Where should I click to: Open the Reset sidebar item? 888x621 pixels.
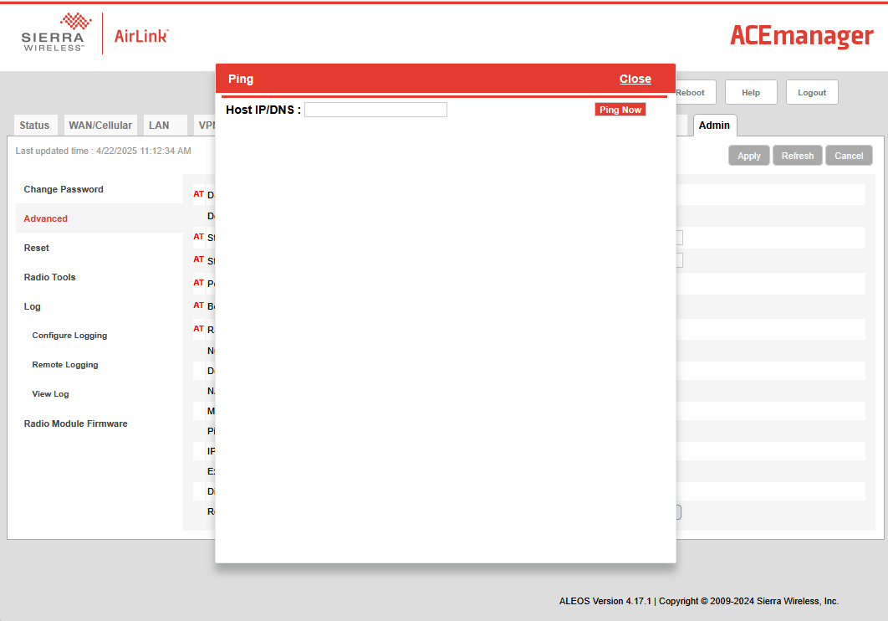tap(37, 249)
